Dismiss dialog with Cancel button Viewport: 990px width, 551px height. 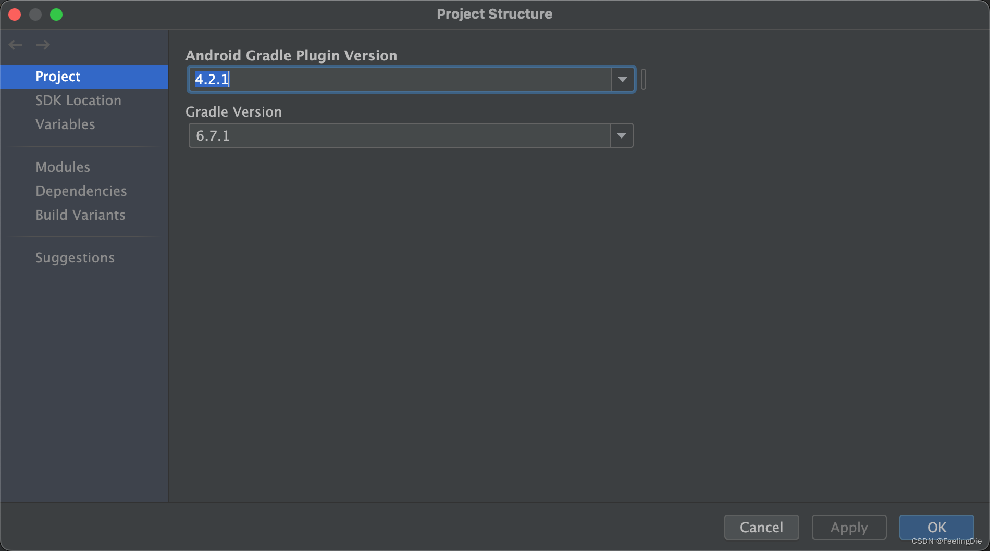click(761, 527)
